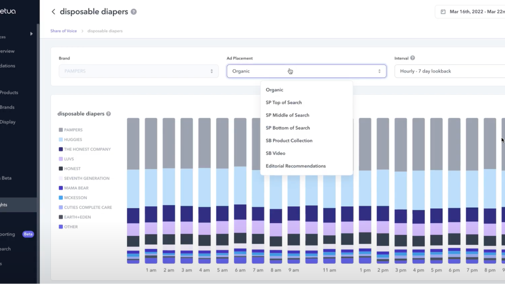Screen dimensions: 505x284
Task: Click the LUVS legend color swatch
Action: 61,159
